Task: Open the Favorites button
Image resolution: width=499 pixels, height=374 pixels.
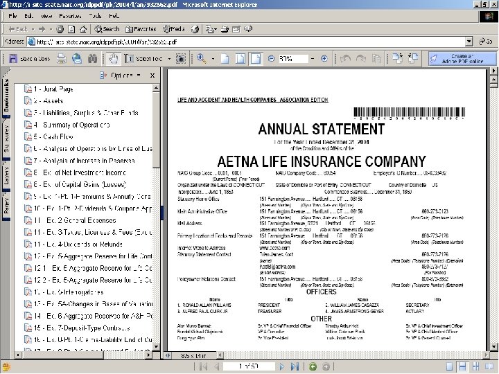Action: pyautogui.click(x=141, y=29)
